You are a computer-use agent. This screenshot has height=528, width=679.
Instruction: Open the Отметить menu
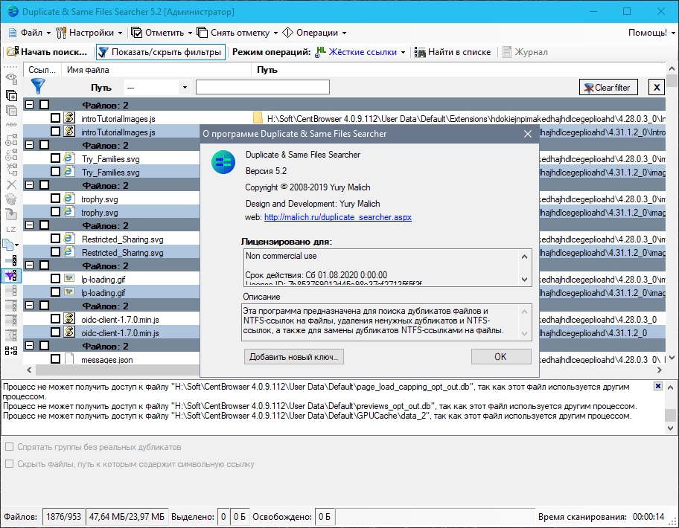pos(162,33)
